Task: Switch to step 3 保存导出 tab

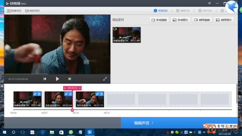Action: tap(205, 11)
